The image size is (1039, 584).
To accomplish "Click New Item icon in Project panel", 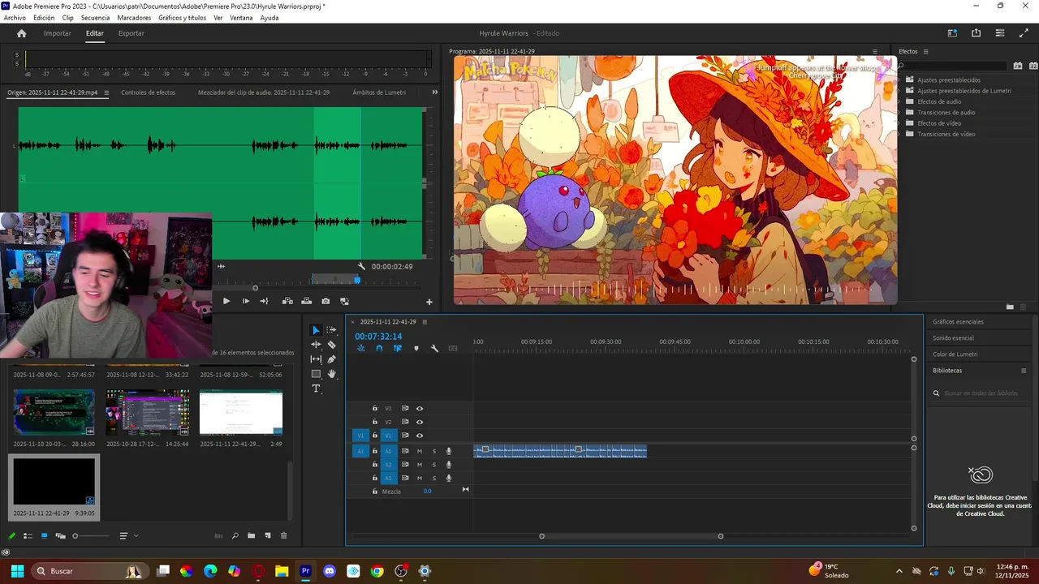I will click(x=268, y=536).
